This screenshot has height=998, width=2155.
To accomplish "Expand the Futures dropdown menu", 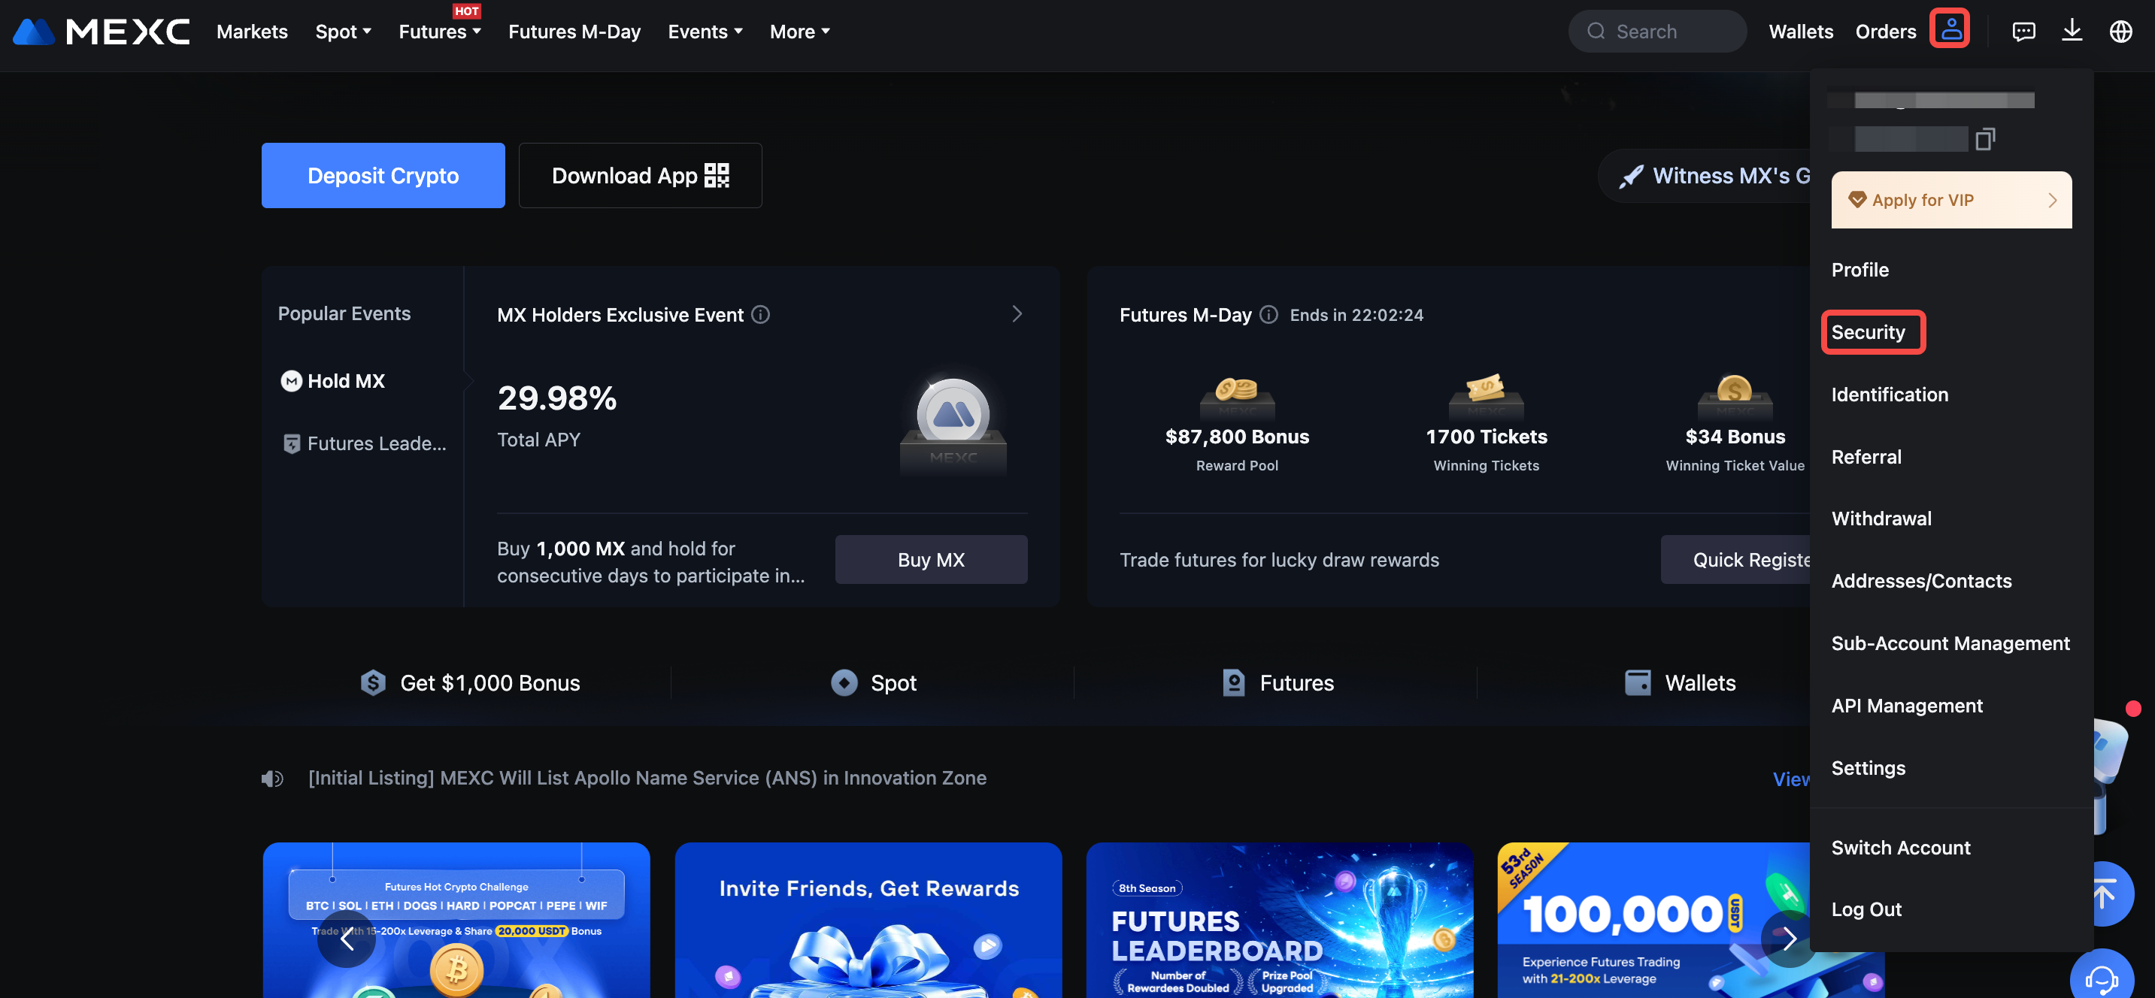I will 439,32.
